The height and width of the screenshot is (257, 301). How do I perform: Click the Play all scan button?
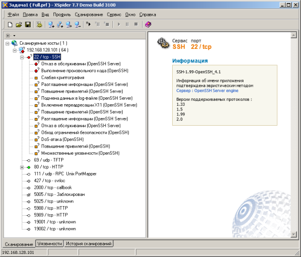119,24
